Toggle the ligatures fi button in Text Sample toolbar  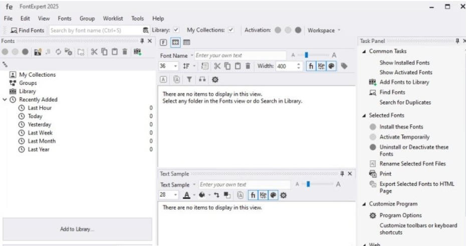click(x=253, y=195)
